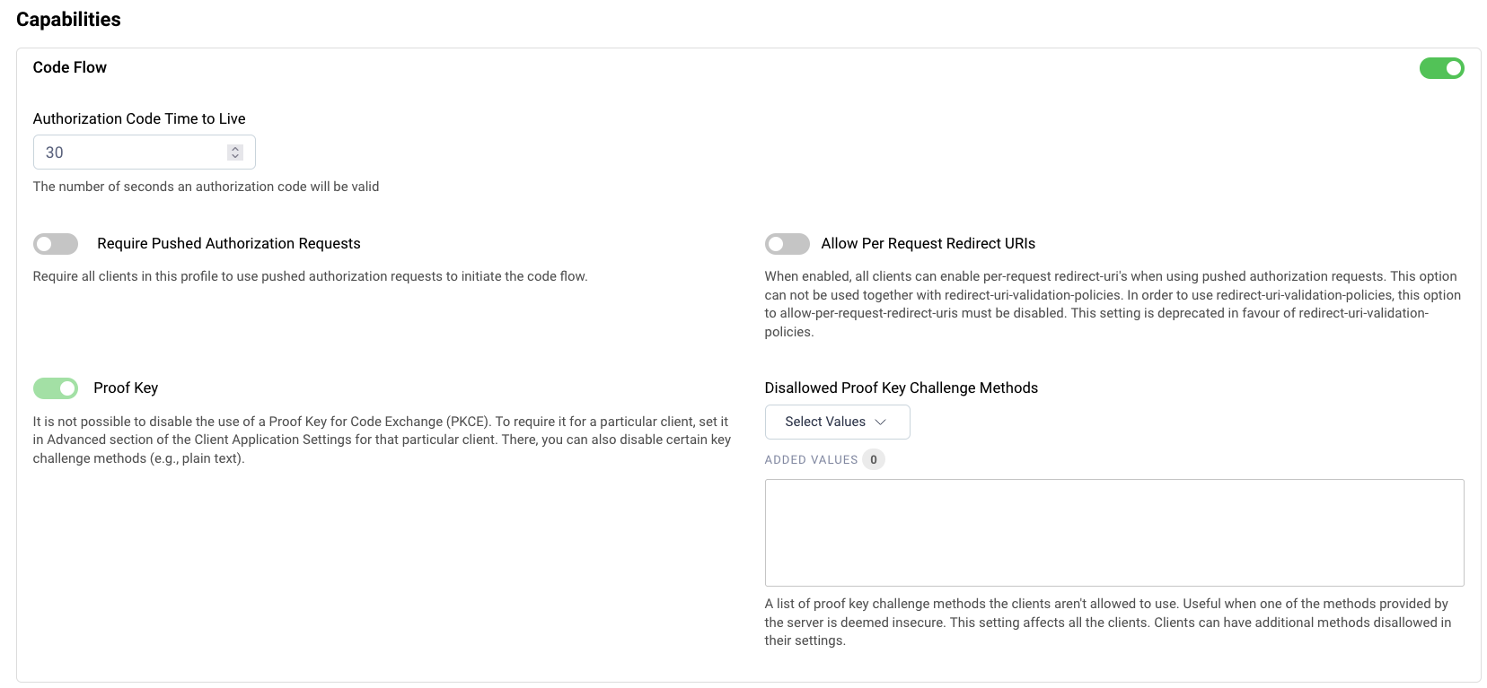The height and width of the screenshot is (688, 1487).
Task: Enable Allow Per Request Redirect URIs switch
Action: (787, 244)
